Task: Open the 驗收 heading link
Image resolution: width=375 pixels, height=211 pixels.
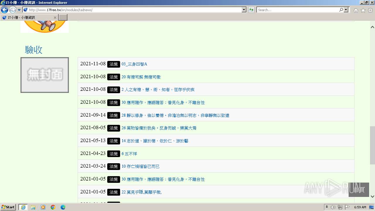Action: point(34,50)
